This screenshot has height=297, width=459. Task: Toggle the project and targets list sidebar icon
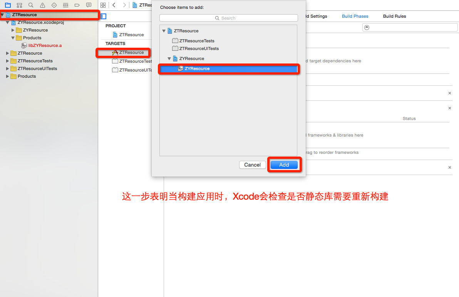[104, 17]
